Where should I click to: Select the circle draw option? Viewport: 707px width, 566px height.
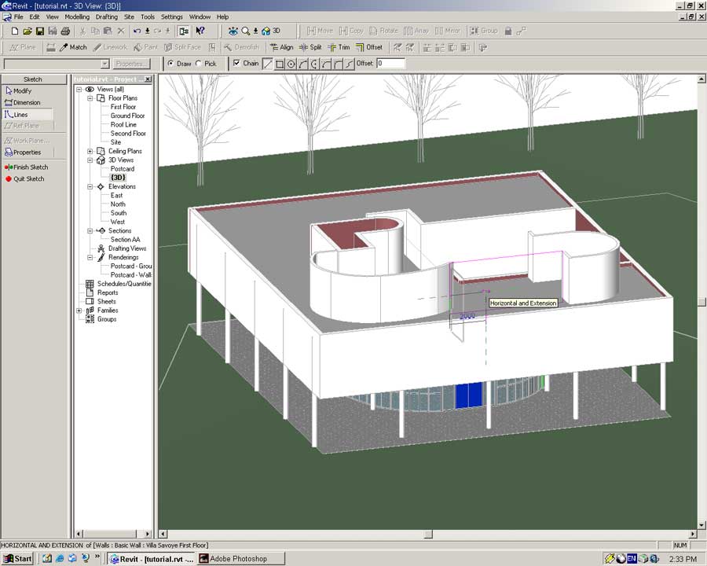291,64
